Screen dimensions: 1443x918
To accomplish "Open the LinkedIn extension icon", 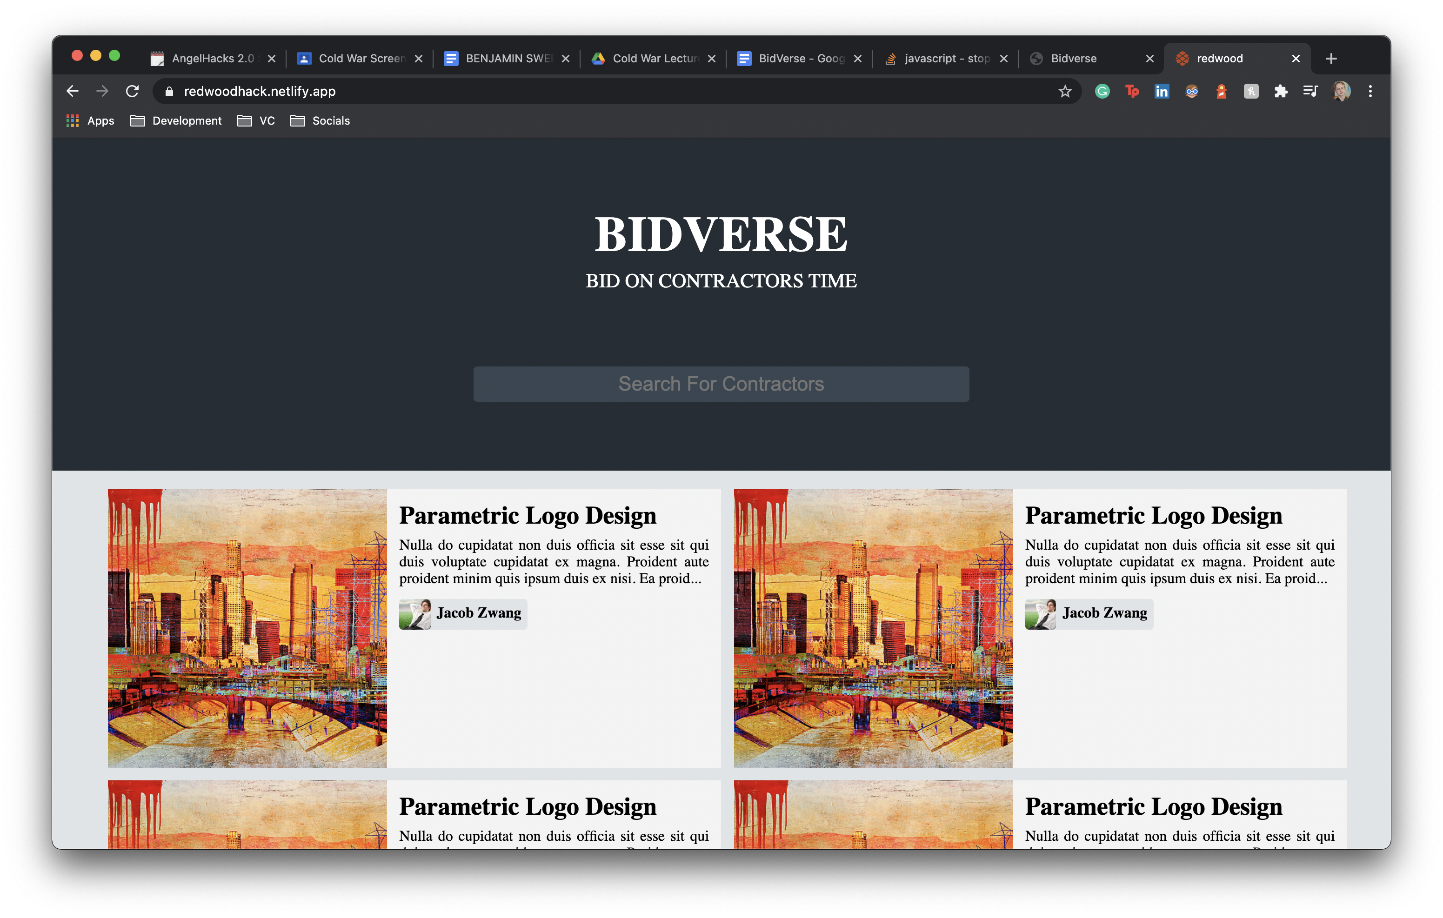I will coord(1162,91).
